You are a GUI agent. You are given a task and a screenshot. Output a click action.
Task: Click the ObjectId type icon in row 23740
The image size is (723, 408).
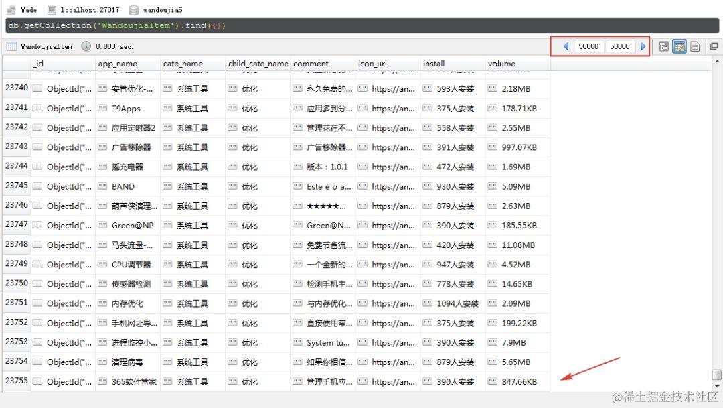click(x=37, y=88)
